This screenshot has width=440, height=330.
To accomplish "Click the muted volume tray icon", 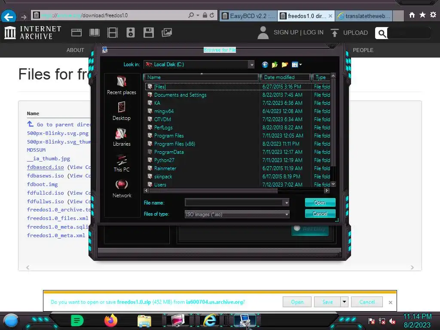I will [392, 321].
